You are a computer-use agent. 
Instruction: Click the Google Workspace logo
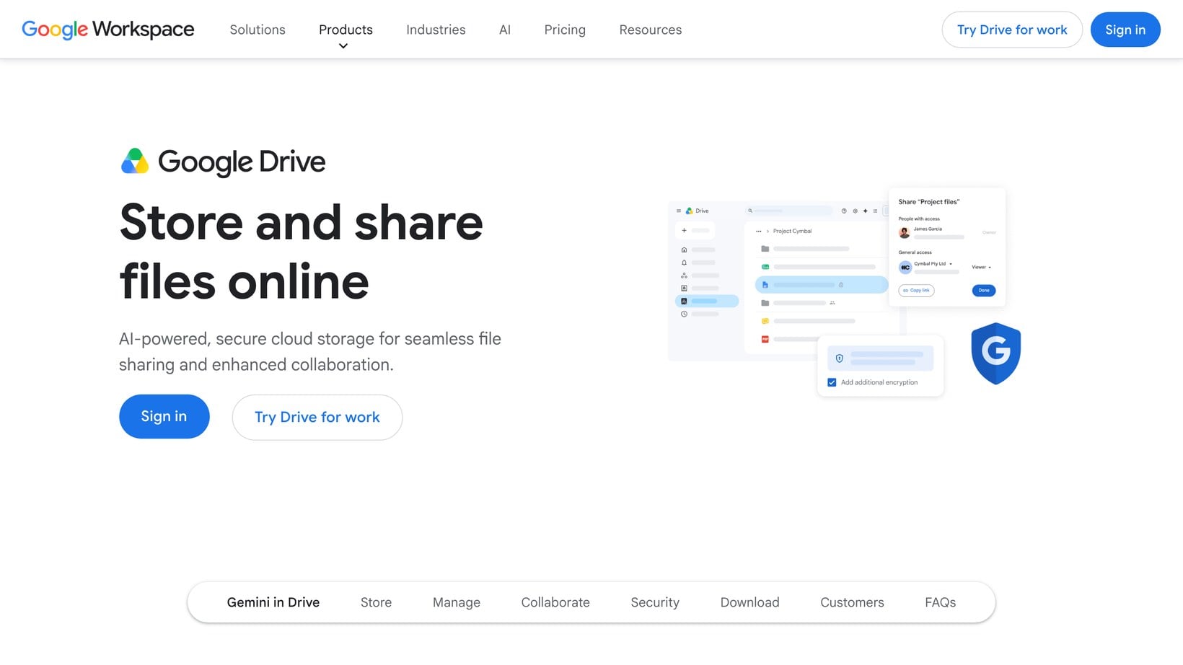coord(108,30)
